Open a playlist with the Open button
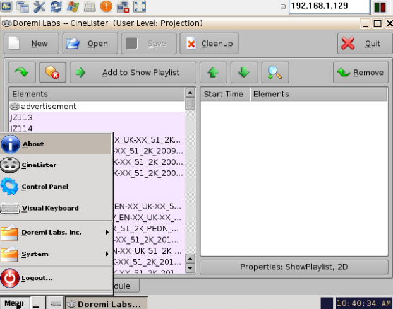The image size is (393, 309). (x=90, y=44)
